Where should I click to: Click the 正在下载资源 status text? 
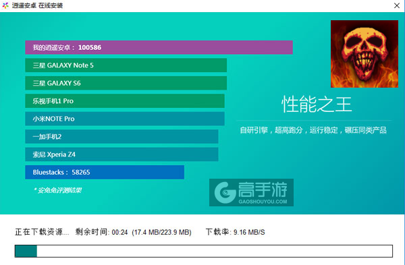click(x=42, y=232)
